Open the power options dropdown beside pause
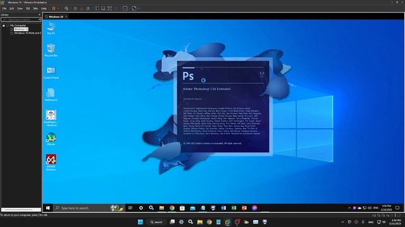The width and height of the screenshot is (405, 227). coord(58,8)
